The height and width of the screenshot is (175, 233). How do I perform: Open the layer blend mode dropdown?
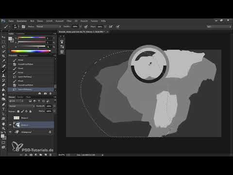[22, 106]
